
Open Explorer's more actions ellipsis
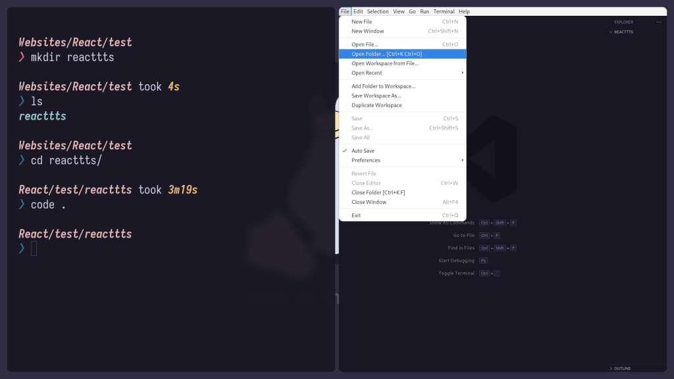[658, 22]
